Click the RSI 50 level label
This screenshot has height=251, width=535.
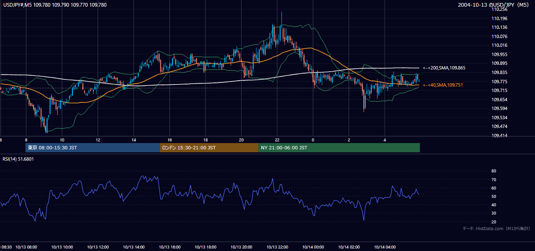(x=494, y=196)
